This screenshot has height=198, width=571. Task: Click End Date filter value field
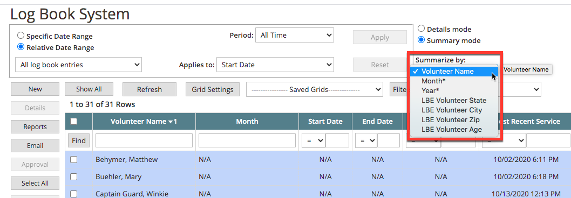pos(389,140)
